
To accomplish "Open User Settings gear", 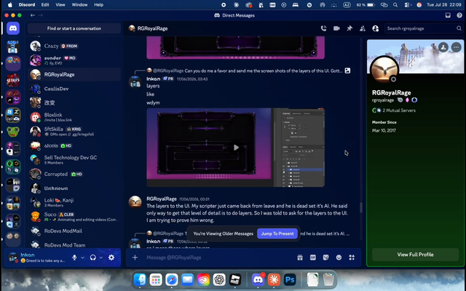I will pyautogui.click(x=111, y=258).
